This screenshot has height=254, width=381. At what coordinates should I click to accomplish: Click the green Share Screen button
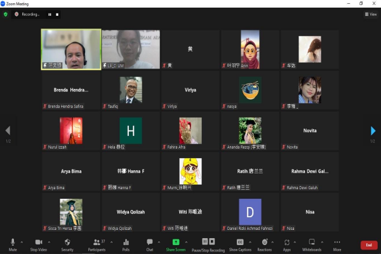pyautogui.click(x=176, y=244)
